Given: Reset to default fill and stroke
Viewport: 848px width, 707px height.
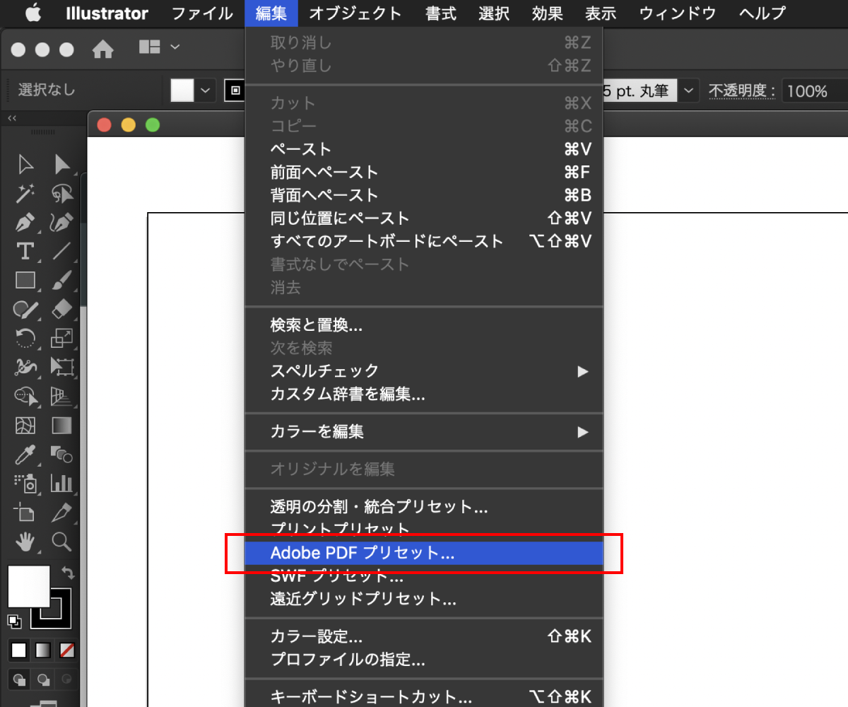Looking at the screenshot, I should click(13, 621).
